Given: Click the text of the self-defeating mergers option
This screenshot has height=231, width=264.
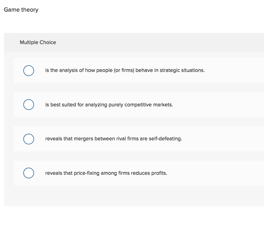Looking at the screenshot, I should click(113, 139).
